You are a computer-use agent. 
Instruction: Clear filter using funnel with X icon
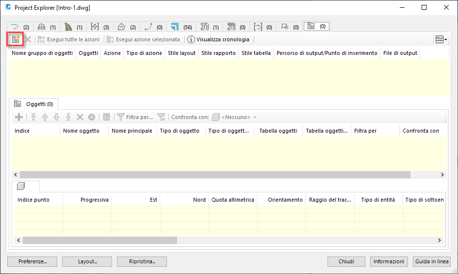pos(161,117)
